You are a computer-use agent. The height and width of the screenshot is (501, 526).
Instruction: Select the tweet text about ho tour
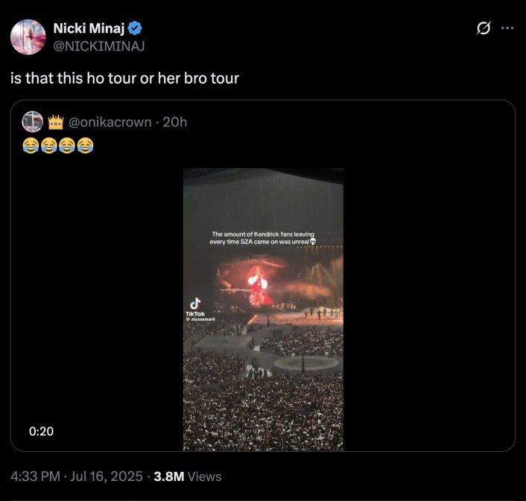tap(124, 77)
